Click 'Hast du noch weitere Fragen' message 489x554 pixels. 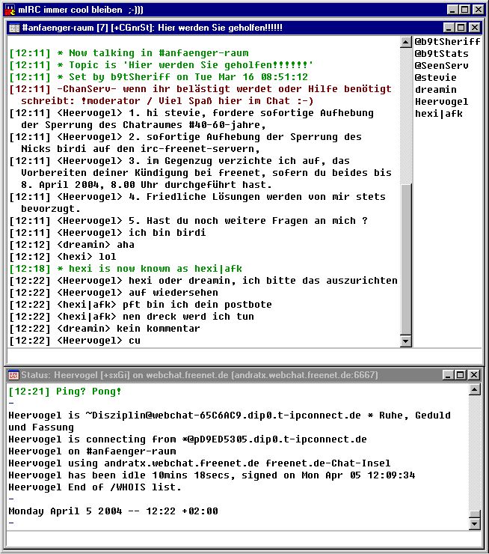coord(188,221)
